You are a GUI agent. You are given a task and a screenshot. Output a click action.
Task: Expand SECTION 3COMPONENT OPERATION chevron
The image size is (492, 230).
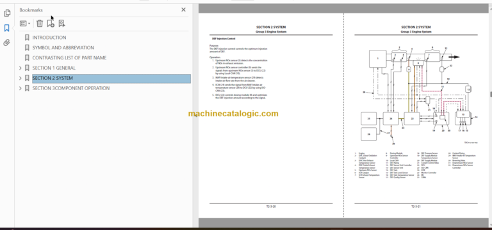click(20, 88)
